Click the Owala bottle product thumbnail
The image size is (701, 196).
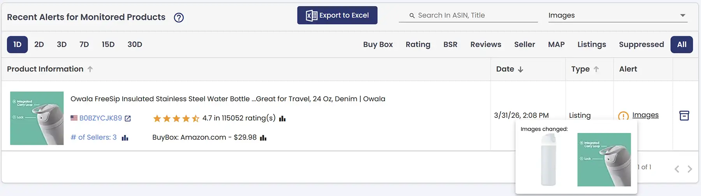pos(37,118)
